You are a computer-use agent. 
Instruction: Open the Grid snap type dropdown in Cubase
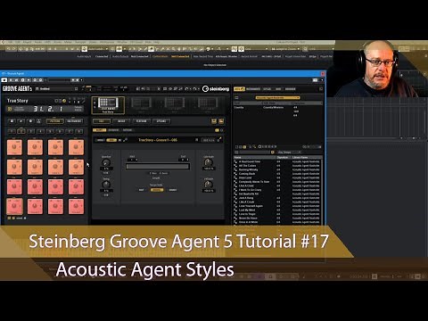point(256,49)
